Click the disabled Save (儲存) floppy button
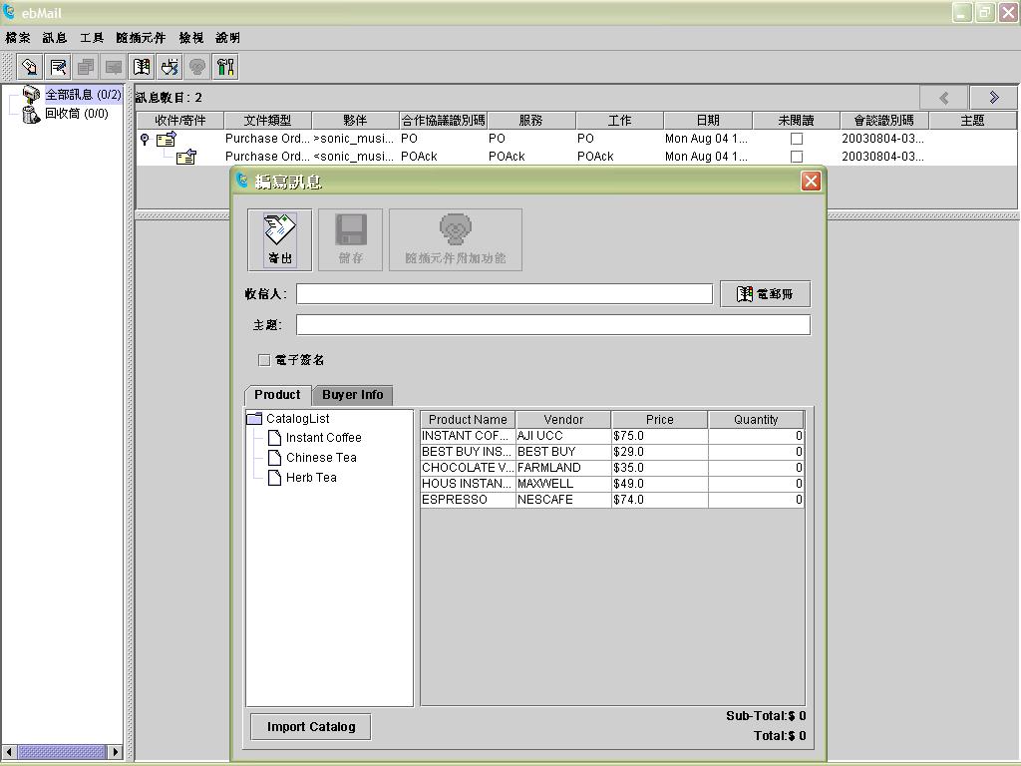The height and width of the screenshot is (766, 1021). (x=350, y=239)
